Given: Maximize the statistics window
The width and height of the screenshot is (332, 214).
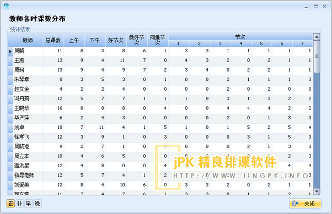Looking at the screenshot, I should tap(315, 7).
